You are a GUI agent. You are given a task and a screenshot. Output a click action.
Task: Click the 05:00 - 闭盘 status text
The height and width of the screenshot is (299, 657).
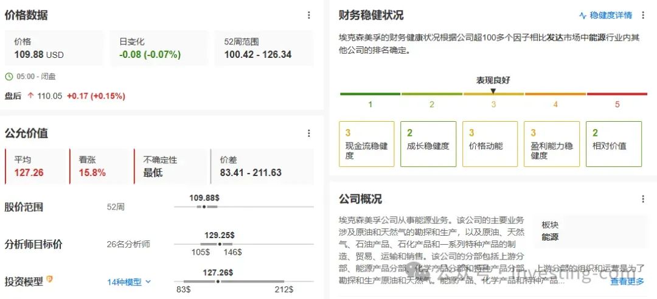click(x=36, y=77)
